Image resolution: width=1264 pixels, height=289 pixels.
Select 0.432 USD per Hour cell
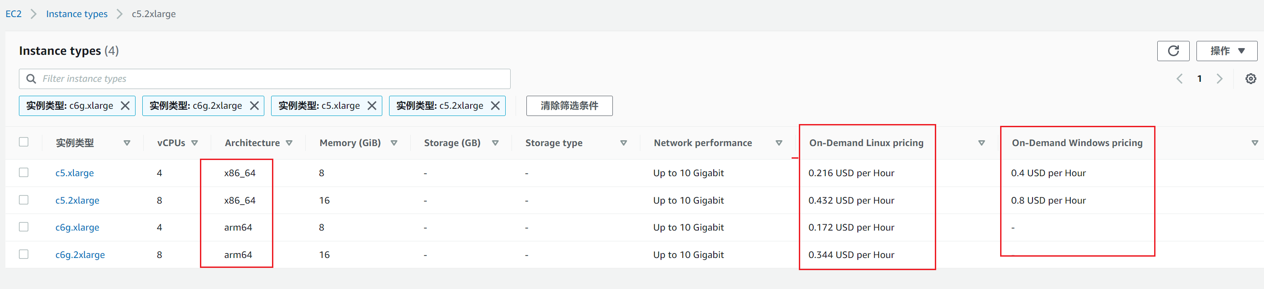[852, 200]
